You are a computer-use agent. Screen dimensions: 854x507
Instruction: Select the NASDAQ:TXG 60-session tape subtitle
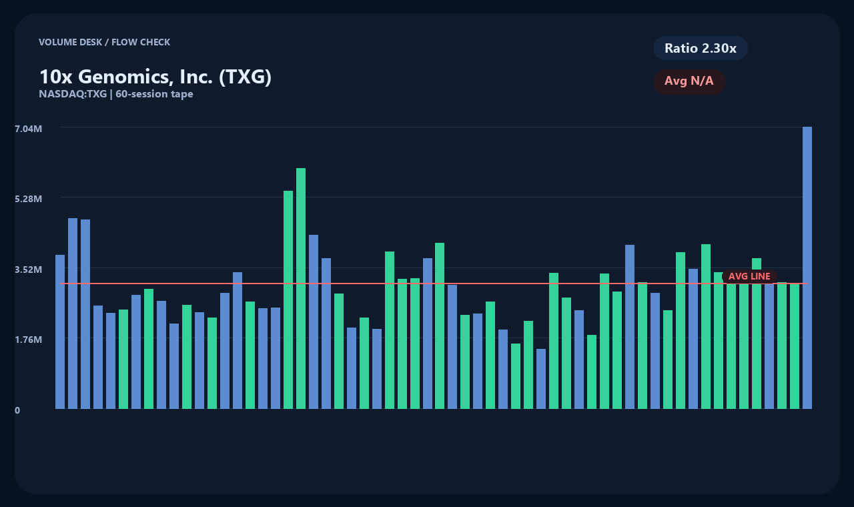click(116, 94)
